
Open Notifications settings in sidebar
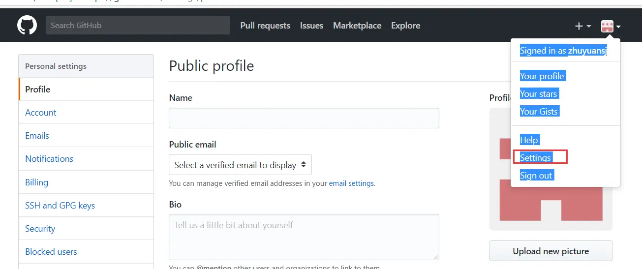click(86, 158)
